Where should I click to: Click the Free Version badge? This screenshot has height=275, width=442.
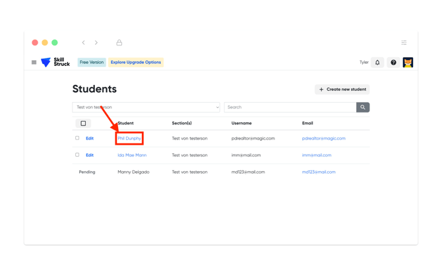[91, 63]
